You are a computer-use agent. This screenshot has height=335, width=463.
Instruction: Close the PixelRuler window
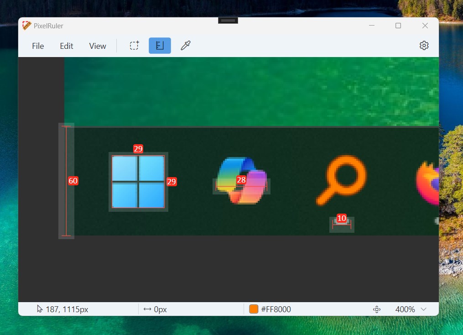pyautogui.click(x=425, y=26)
